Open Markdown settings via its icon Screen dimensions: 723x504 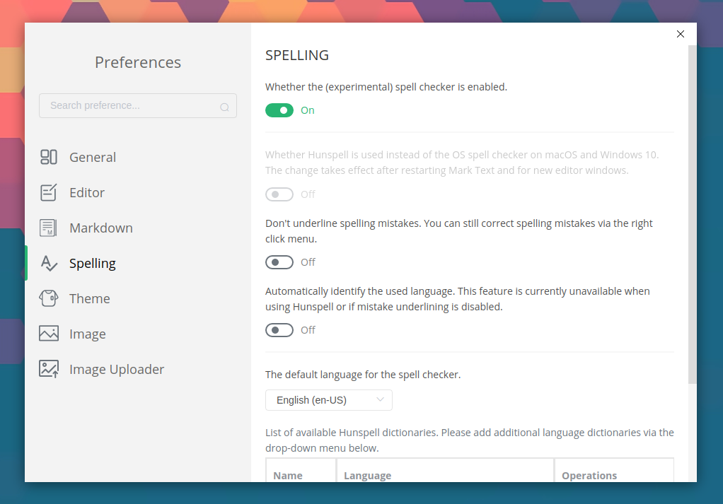point(48,228)
